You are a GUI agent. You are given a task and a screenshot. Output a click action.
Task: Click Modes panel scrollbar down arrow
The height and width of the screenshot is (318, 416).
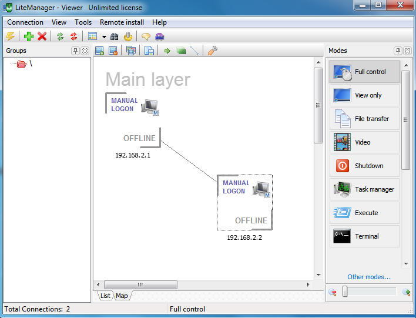pyautogui.click(x=406, y=263)
